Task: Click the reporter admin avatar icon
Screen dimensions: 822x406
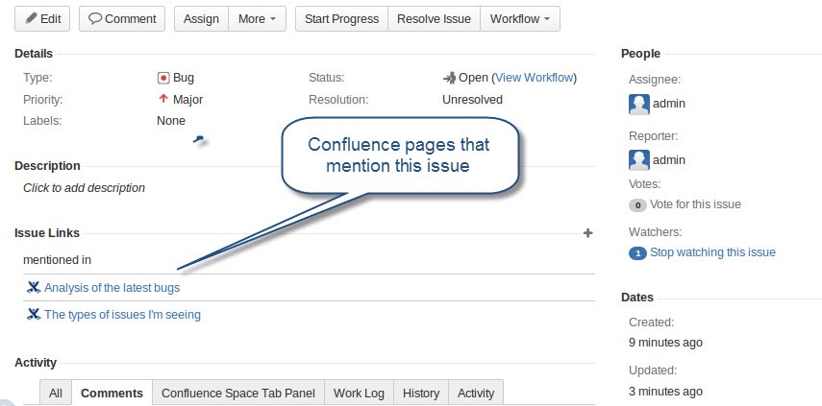Action: pyautogui.click(x=638, y=160)
